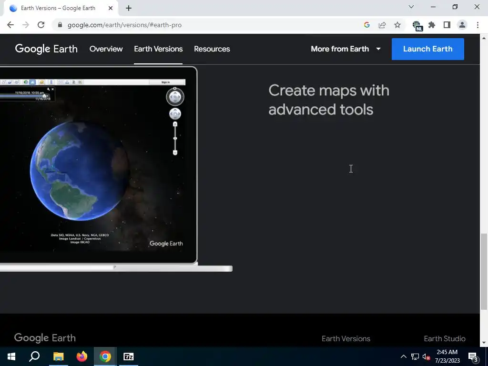Open the Chrome profile avatar
The width and height of the screenshot is (488, 366).
click(x=462, y=25)
